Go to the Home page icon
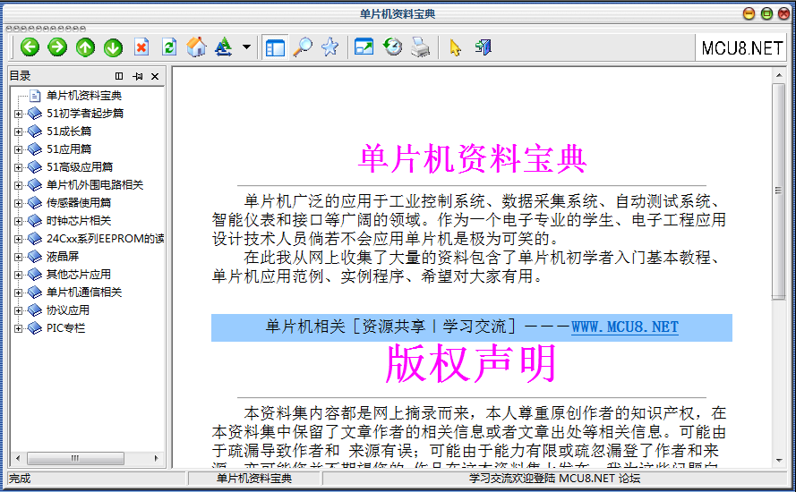 (x=196, y=47)
